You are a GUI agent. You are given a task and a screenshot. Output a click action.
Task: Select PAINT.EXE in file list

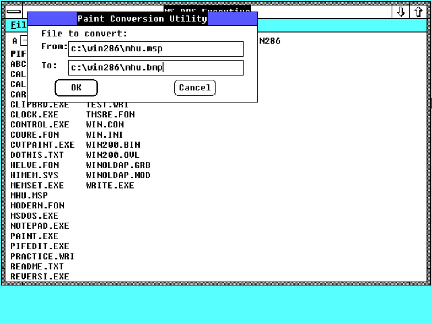click(34, 236)
